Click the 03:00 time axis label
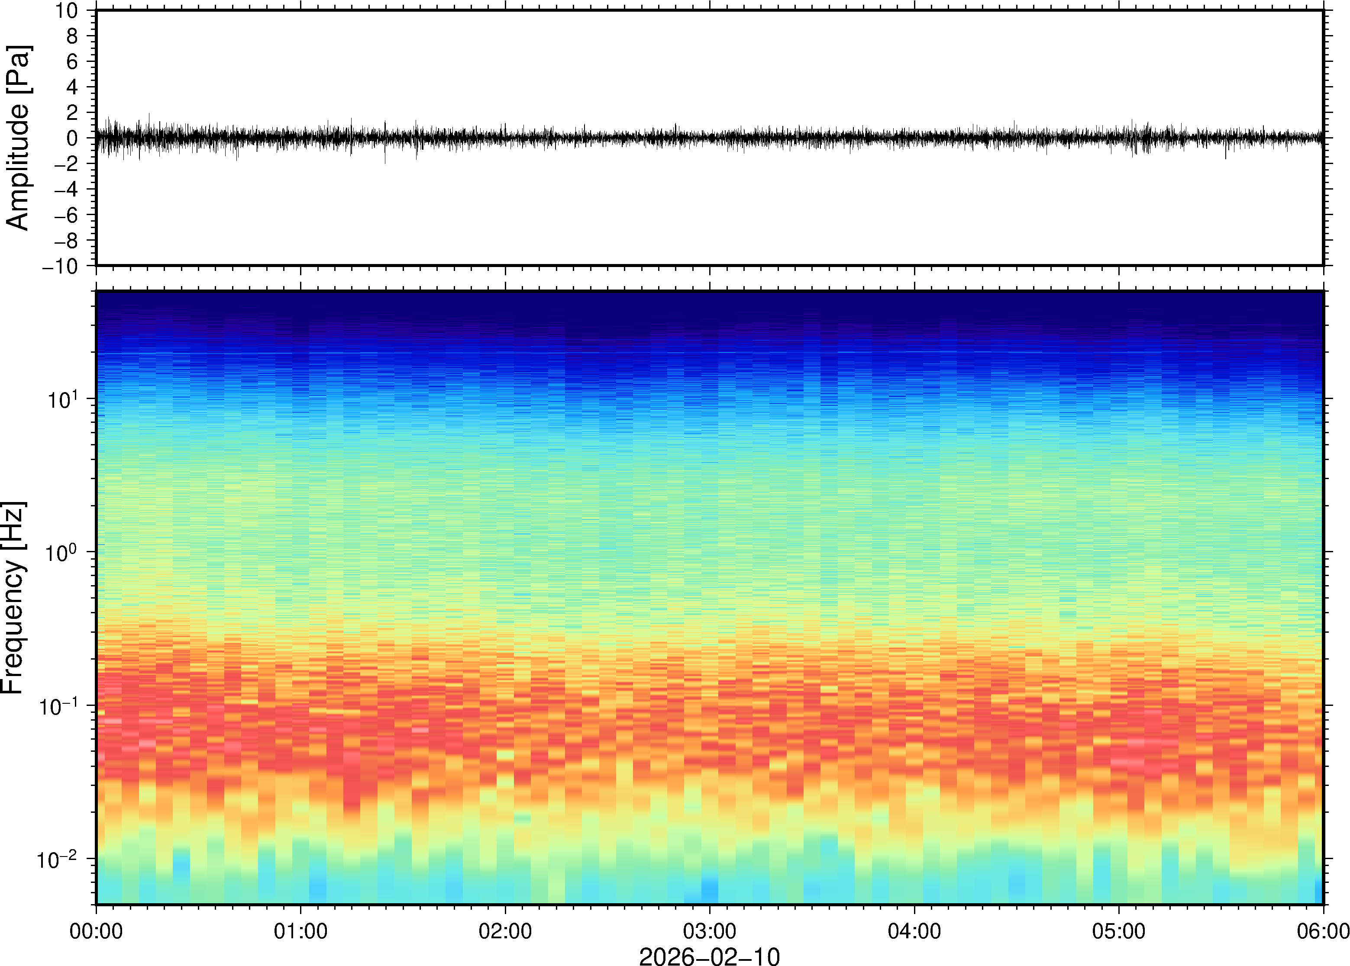Image resolution: width=1350 pixels, height=966 pixels. click(709, 931)
